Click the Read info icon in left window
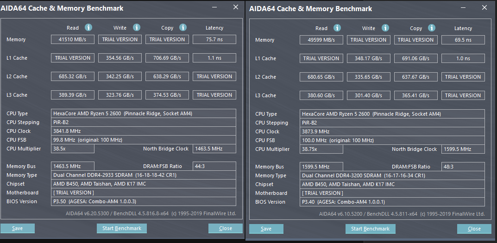 [88, 28]
